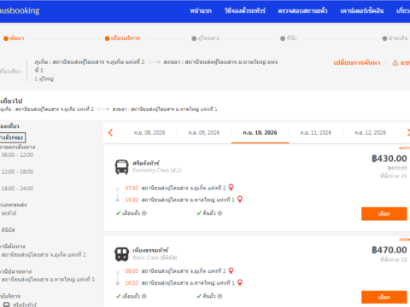Go to earlier dates with the left arrow
The height and width of the screenshot is (307, 410).
(x=111, y=132)
